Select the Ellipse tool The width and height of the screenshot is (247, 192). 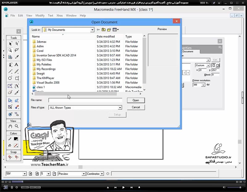[10, 78]
